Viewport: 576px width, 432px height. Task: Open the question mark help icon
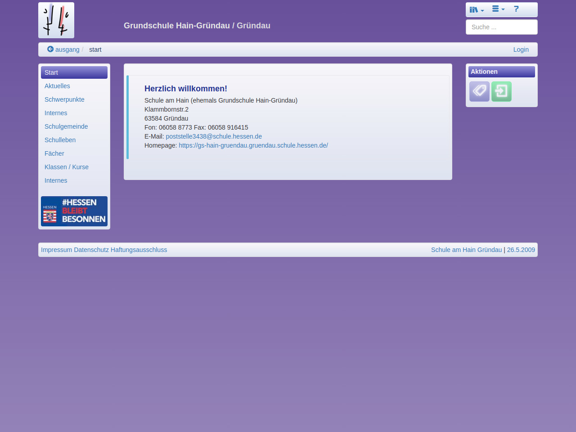tap(516, 9)
